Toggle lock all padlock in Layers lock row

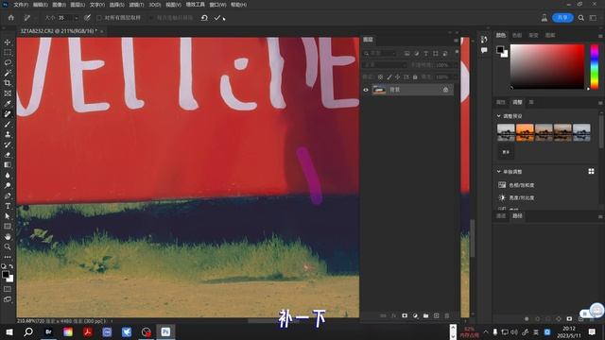pos(415,77)
